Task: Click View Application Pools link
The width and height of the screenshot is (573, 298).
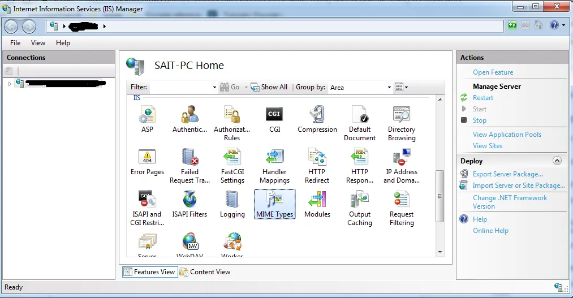Action: point(507,135)
